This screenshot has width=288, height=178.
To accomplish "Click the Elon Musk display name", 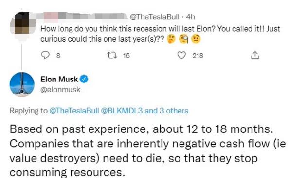I will tap(59, 79).
